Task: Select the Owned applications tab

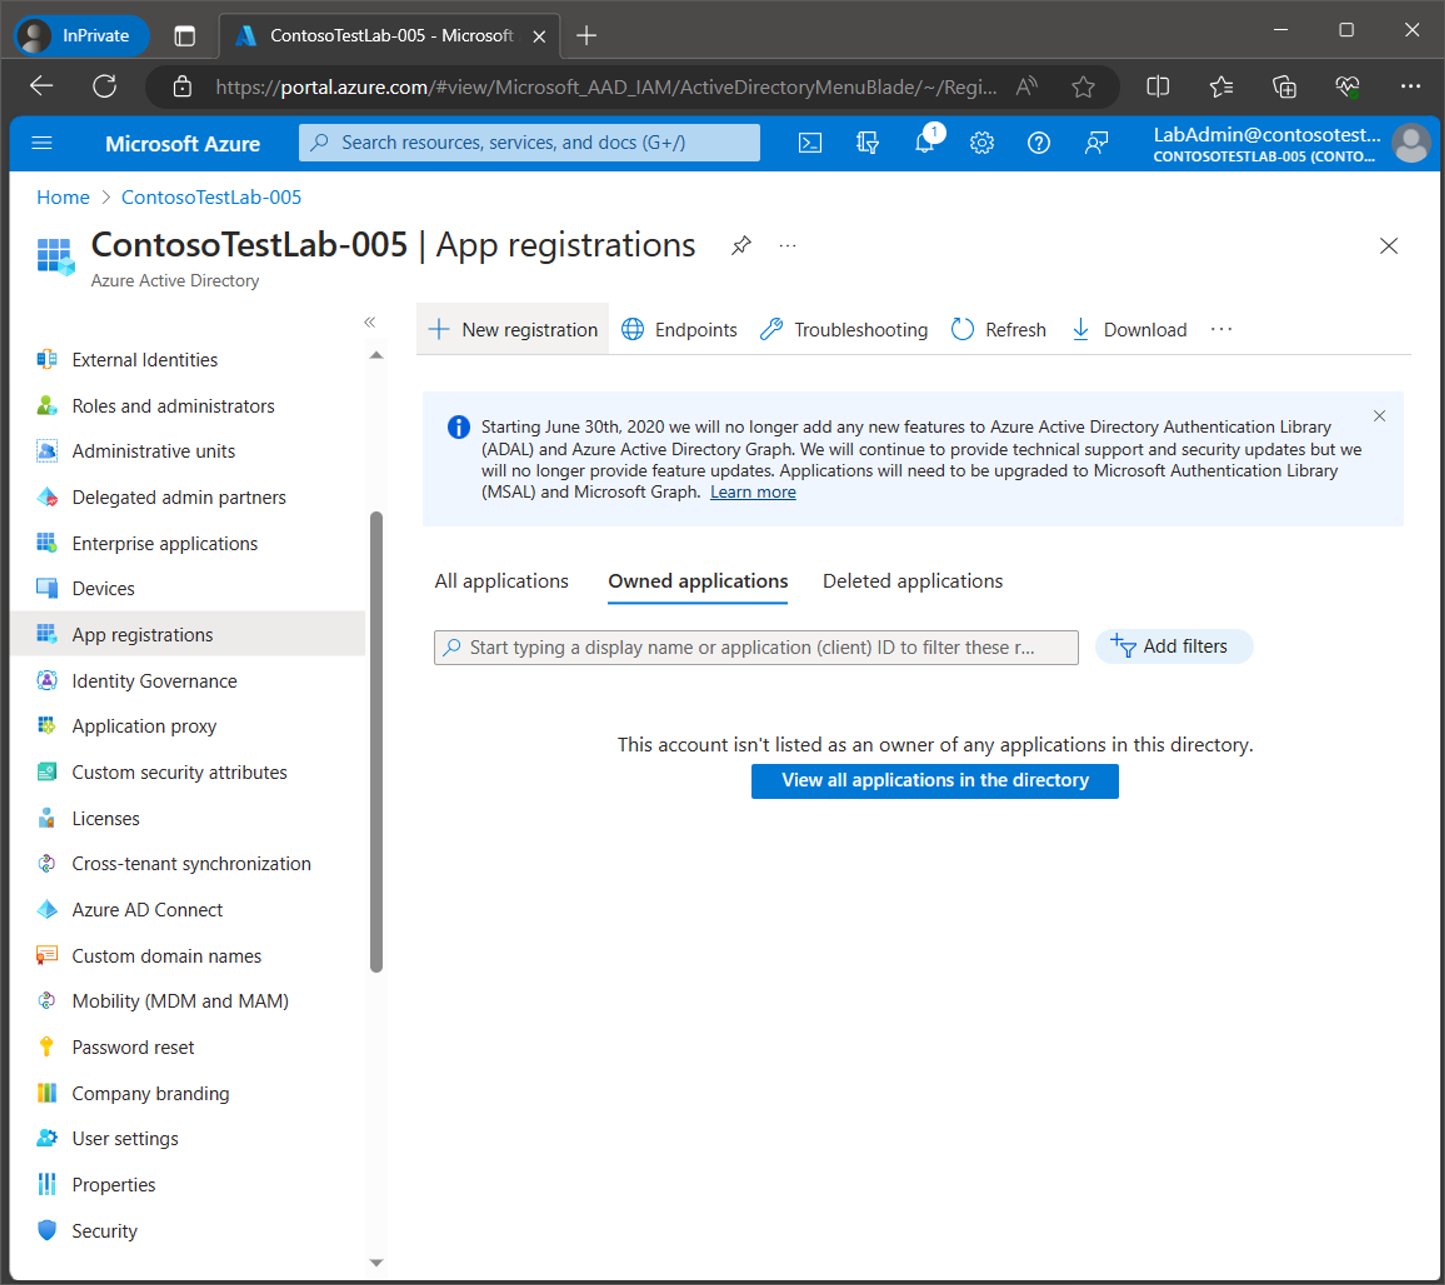Action: (698, 581)
